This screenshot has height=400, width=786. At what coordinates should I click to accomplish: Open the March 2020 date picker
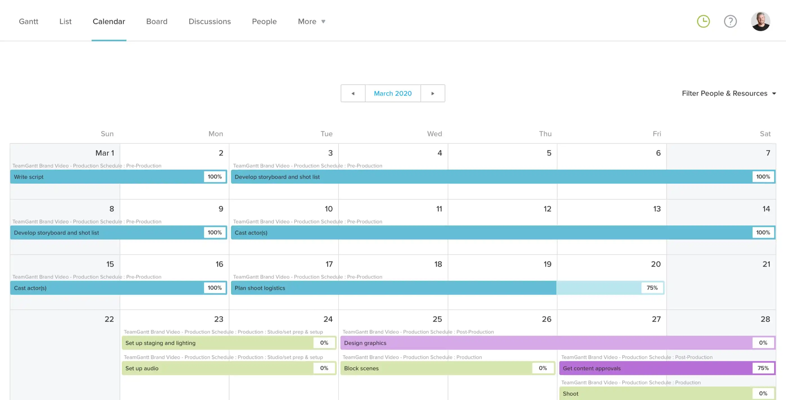pyautogui.click(x=393, y=93)
